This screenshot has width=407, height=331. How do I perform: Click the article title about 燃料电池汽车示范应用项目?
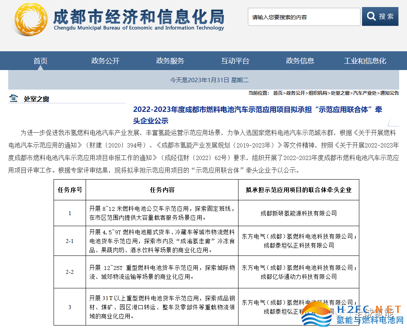click(x=258, y=115)
